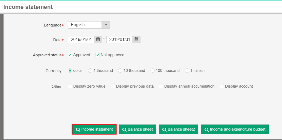Choose 1 thousand currency unit
Image resolution: width=282 pixels, height=140 pixels.
click(x=90, y=71)
